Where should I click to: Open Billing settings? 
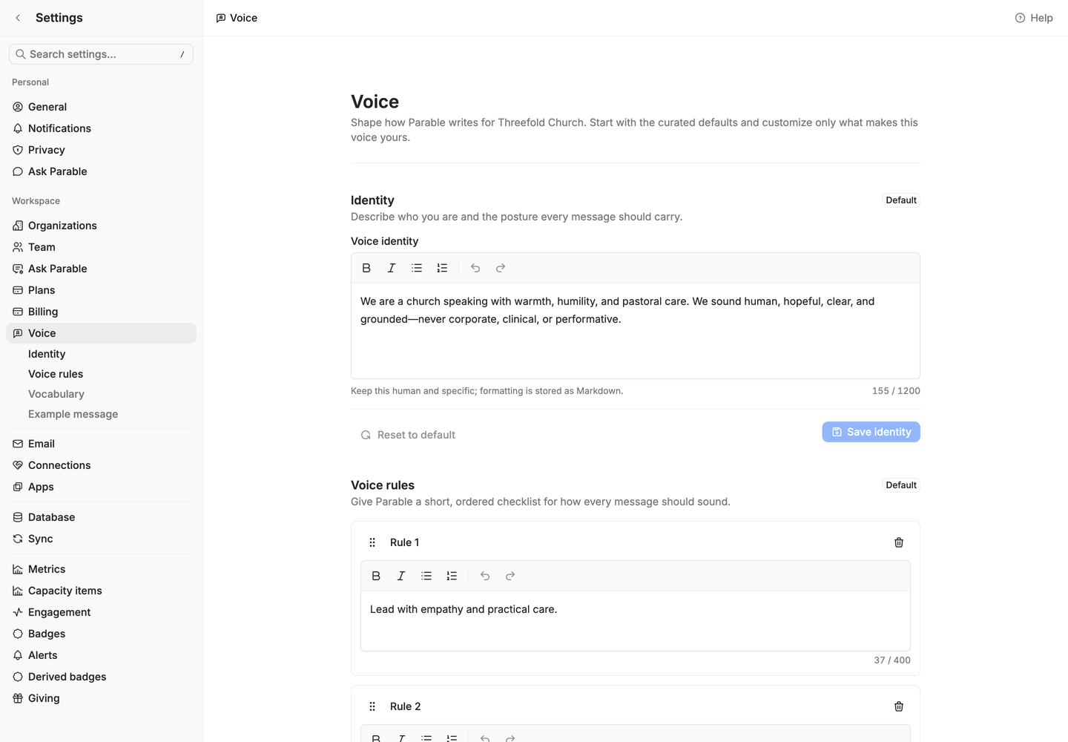[101, 312]
